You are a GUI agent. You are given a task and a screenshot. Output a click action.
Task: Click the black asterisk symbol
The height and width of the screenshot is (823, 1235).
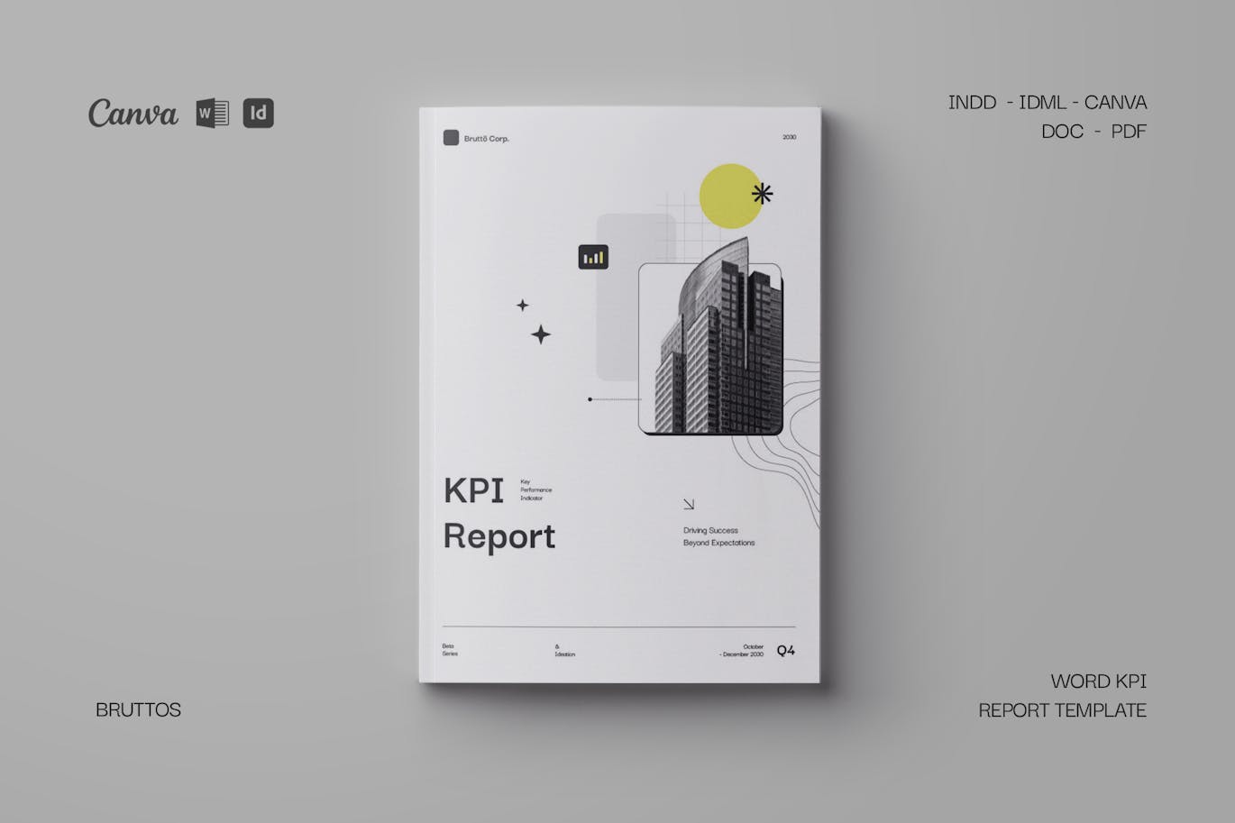763,193
